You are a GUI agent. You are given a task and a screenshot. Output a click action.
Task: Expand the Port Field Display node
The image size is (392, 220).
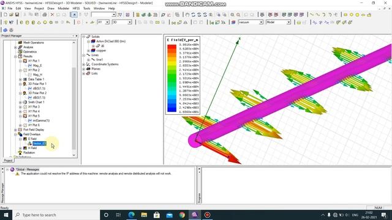[x=15, y=130]
